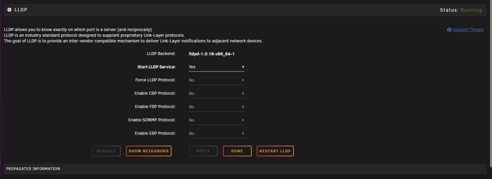Open the Enable CDP Protocol dropdown

(216, 94)
